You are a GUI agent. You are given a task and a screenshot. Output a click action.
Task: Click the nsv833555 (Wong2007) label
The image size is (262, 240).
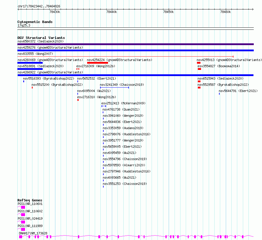pos(35,54)
